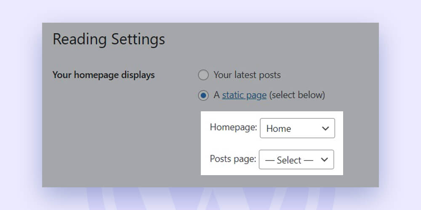Select the "A static page" radio button
This screenshot has width=421, height=210.
click(x=203, y=95)
